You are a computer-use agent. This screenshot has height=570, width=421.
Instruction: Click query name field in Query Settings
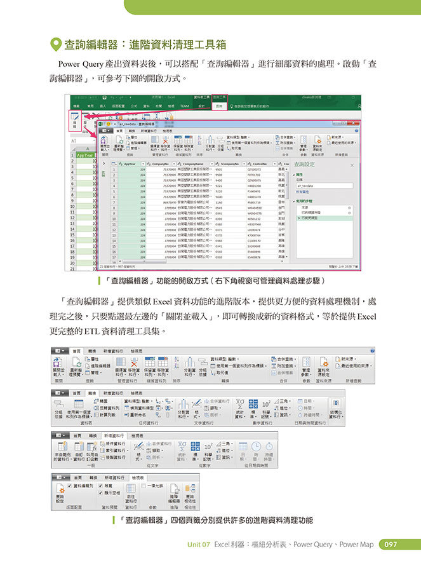324,186
